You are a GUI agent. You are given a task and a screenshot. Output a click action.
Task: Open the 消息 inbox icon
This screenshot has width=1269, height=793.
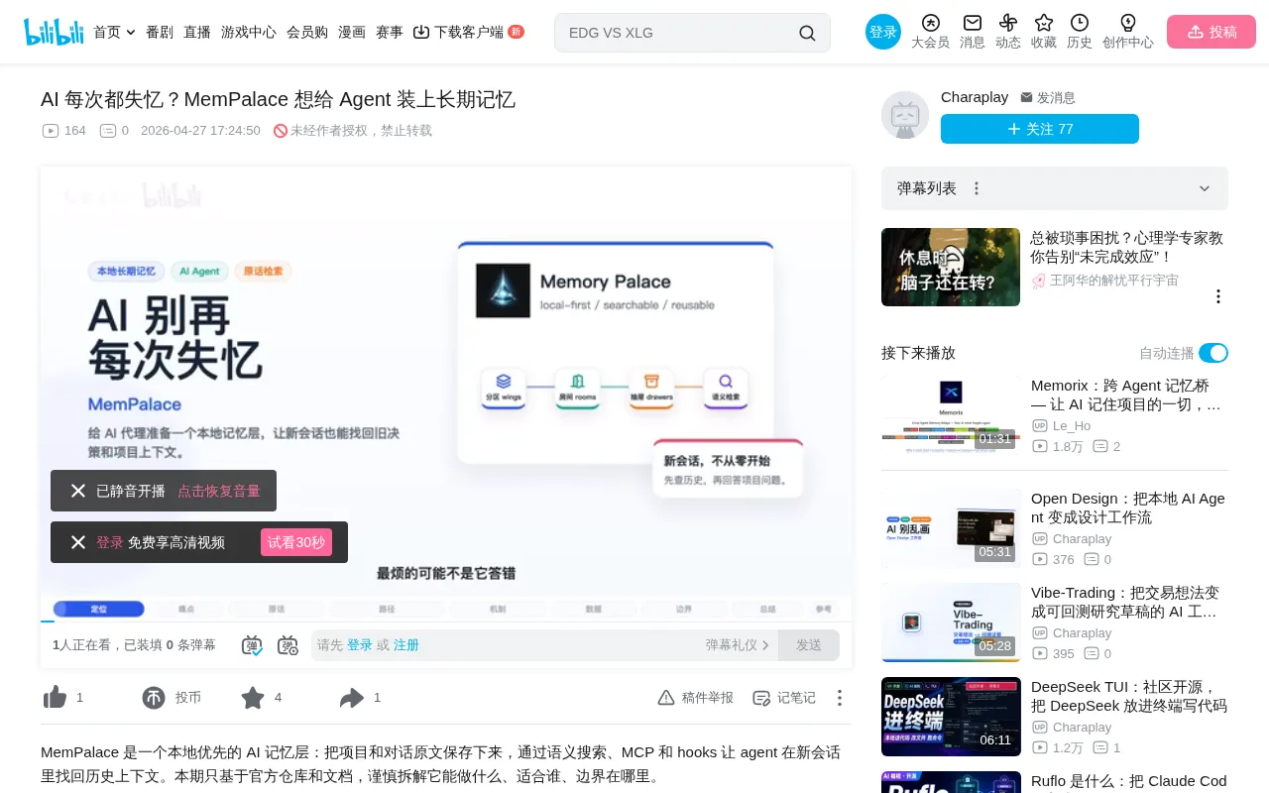(x=973, y=23)
